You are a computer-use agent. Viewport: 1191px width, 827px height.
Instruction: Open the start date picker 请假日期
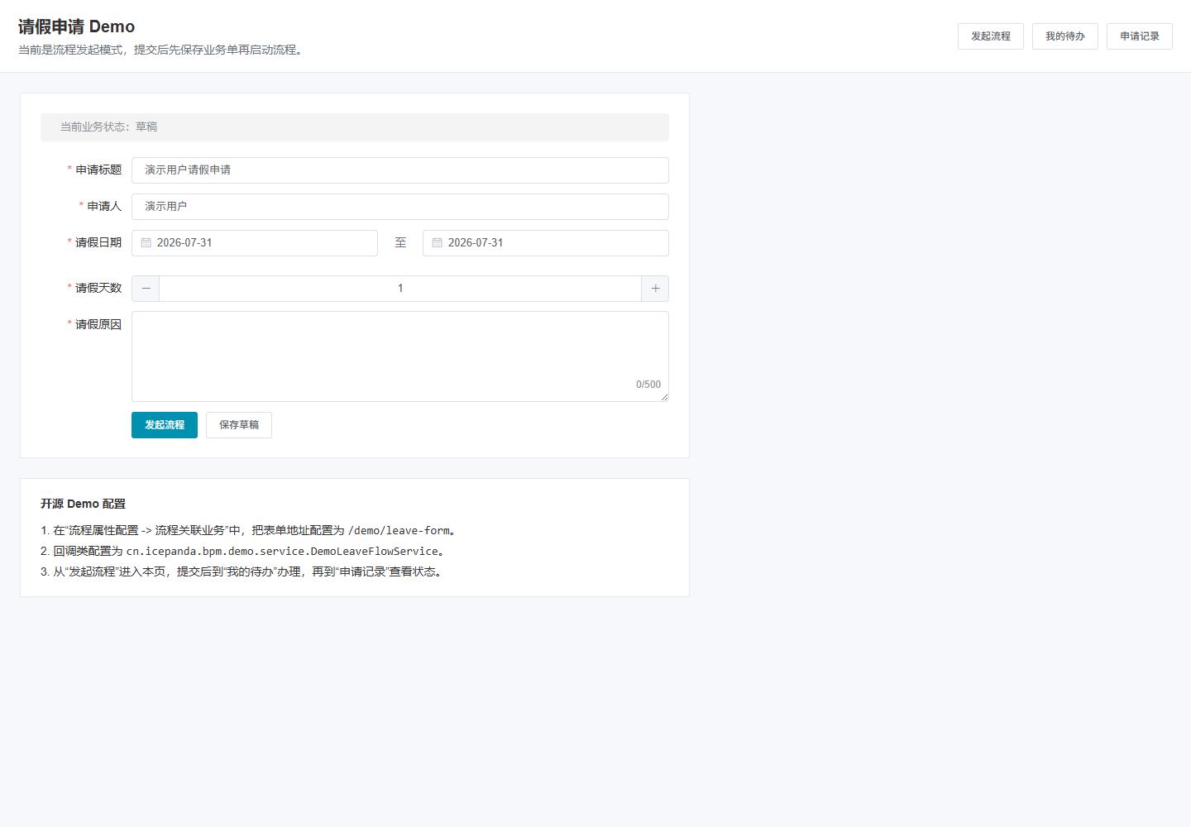(x=255, y=243)
